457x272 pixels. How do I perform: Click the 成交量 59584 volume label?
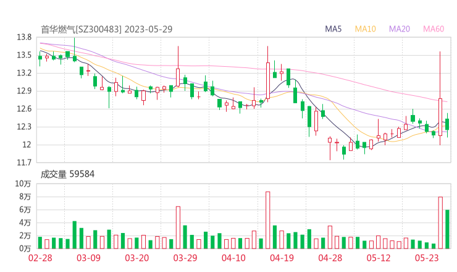pos(68,174)
